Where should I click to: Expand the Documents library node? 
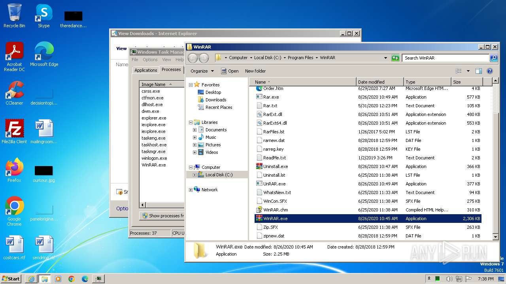[194, 130]
